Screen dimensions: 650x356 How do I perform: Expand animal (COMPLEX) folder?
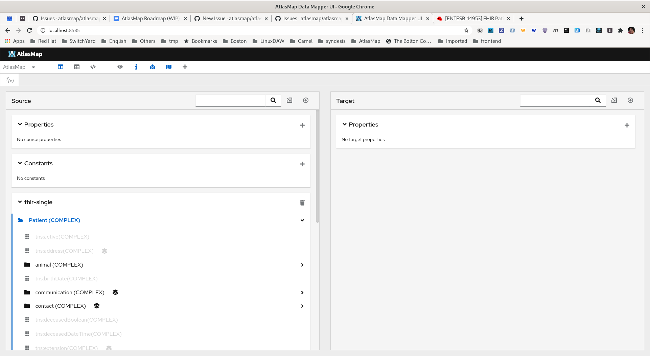[302, 265]
